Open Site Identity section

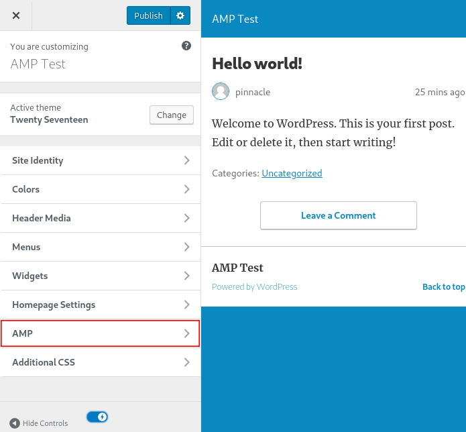coord(101,160)
